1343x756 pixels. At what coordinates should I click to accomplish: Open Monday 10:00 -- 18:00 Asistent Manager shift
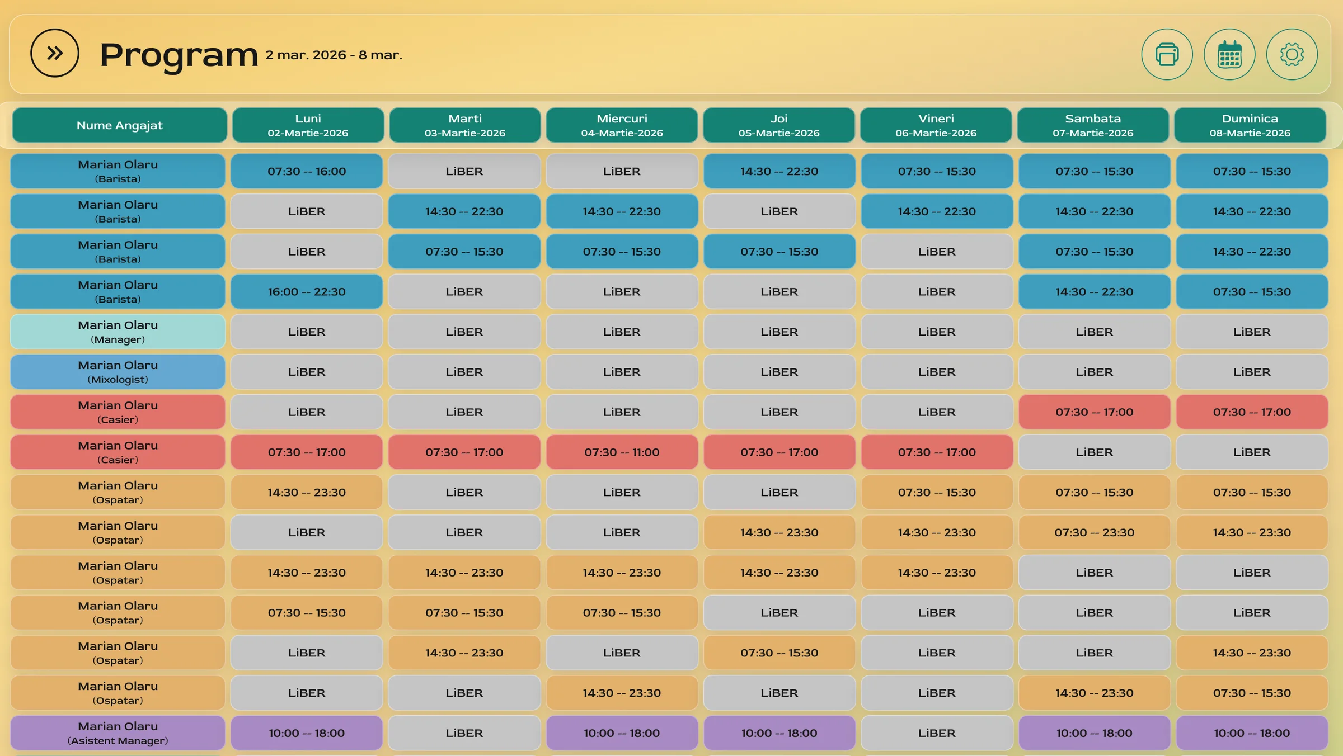tap(307, 733)
